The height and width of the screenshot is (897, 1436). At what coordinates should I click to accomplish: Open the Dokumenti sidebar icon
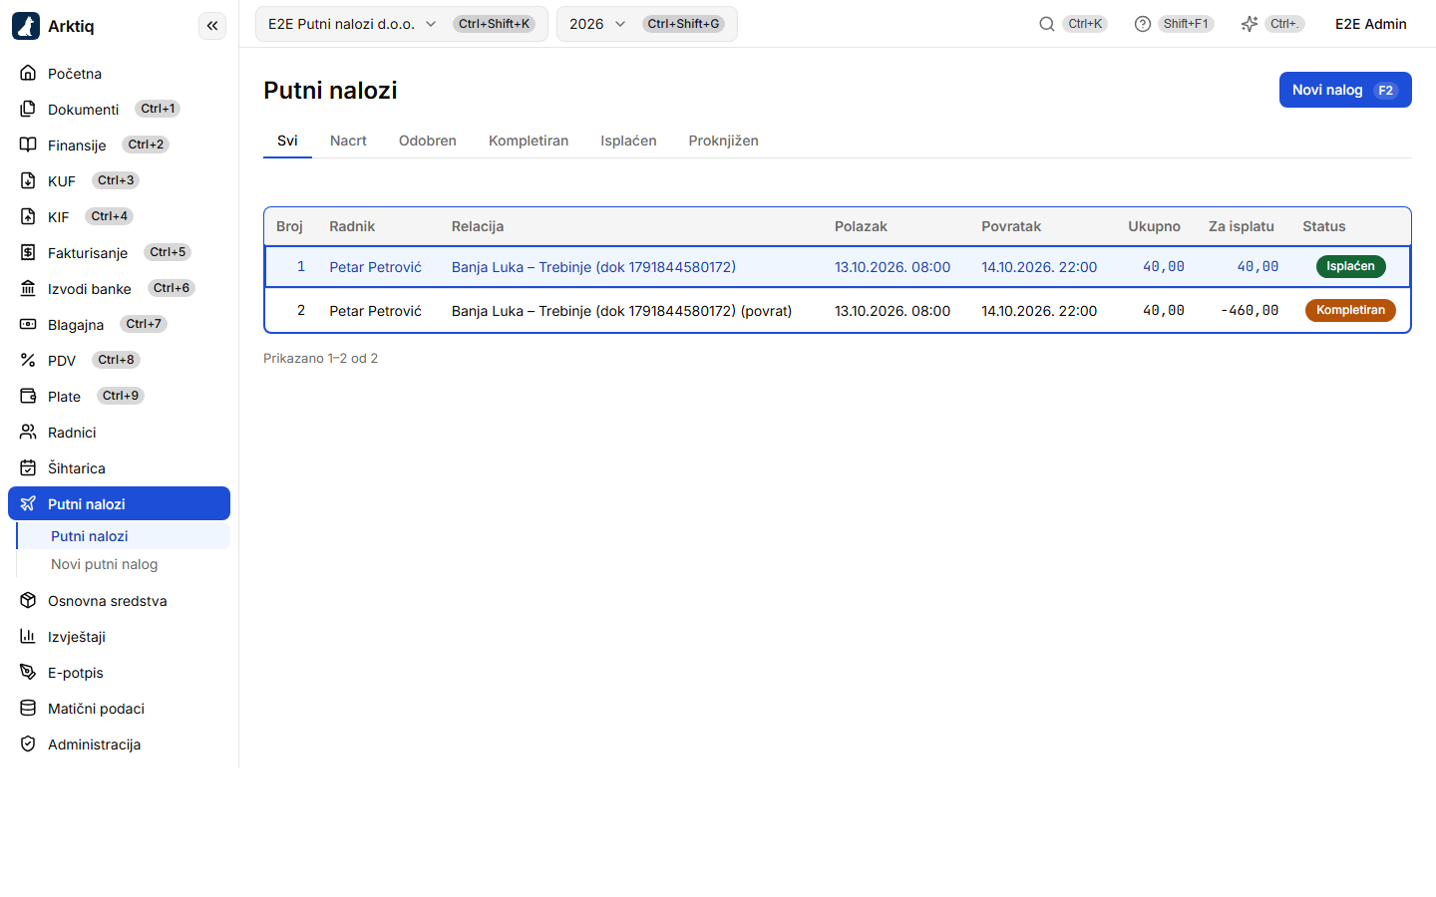coord(28,110)
